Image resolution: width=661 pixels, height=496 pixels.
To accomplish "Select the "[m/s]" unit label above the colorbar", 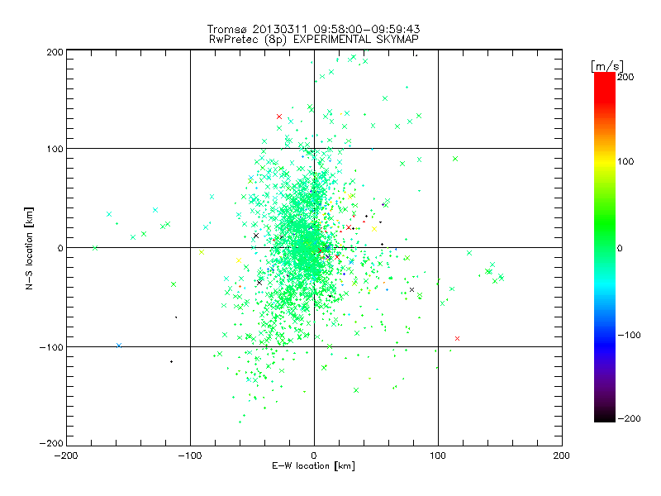I will (x=607, y=66).
